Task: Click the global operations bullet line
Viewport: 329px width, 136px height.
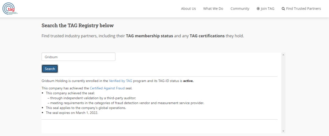Action: 86,108
